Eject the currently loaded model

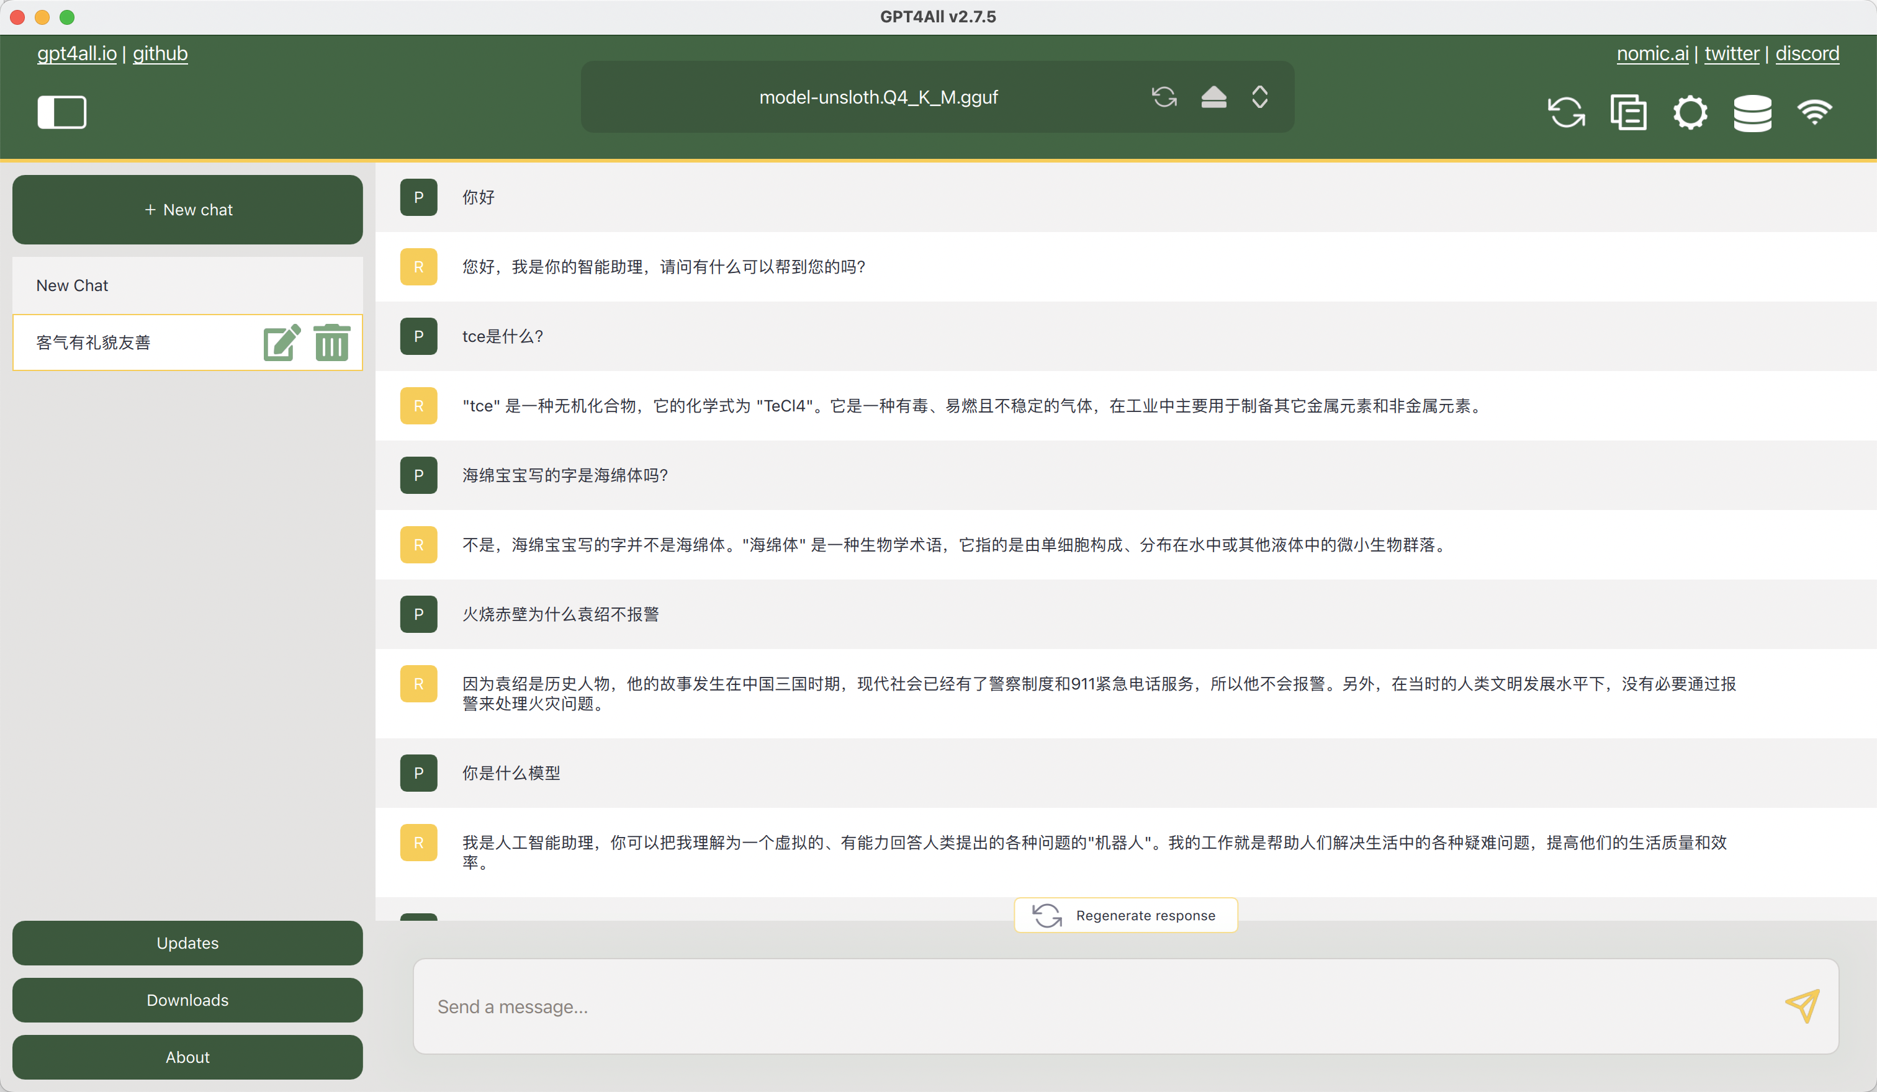1213,97
